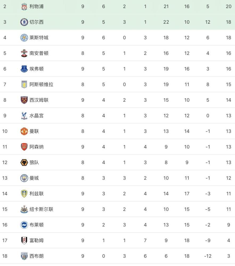235x266 pixels.
Task: Click the Crystal Palace crest icon
Action: (x=24, y=116)
